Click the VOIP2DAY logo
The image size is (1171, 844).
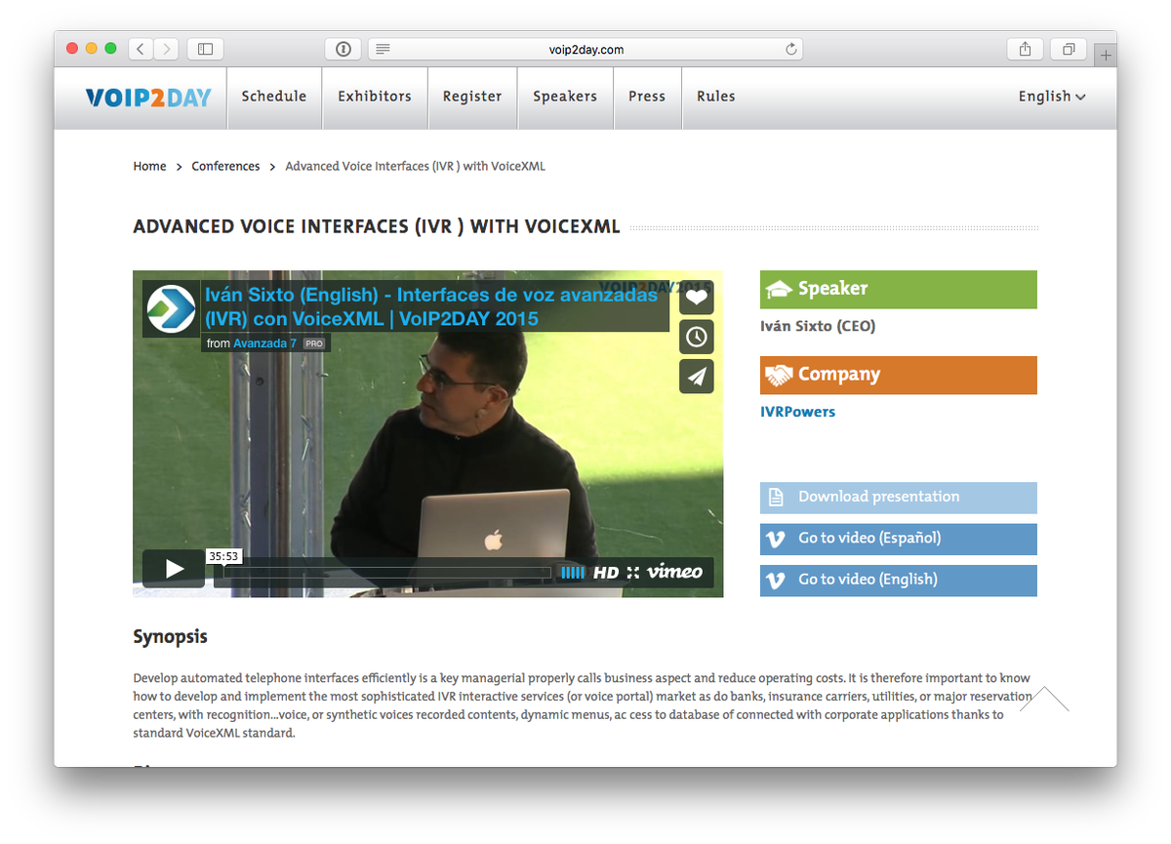[148, 97]
